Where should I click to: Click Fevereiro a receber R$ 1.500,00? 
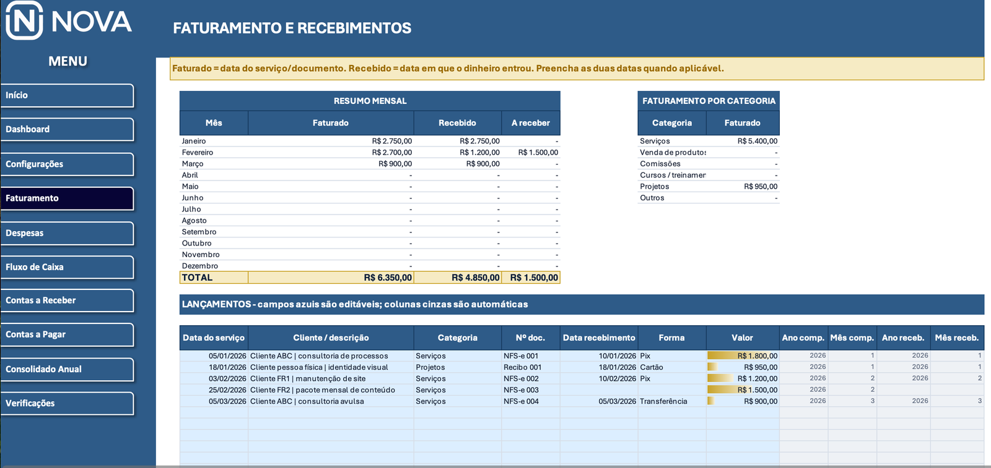pos(531,152)
